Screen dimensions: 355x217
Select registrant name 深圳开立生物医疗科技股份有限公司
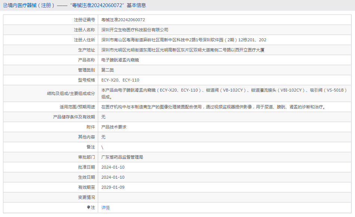135,30
